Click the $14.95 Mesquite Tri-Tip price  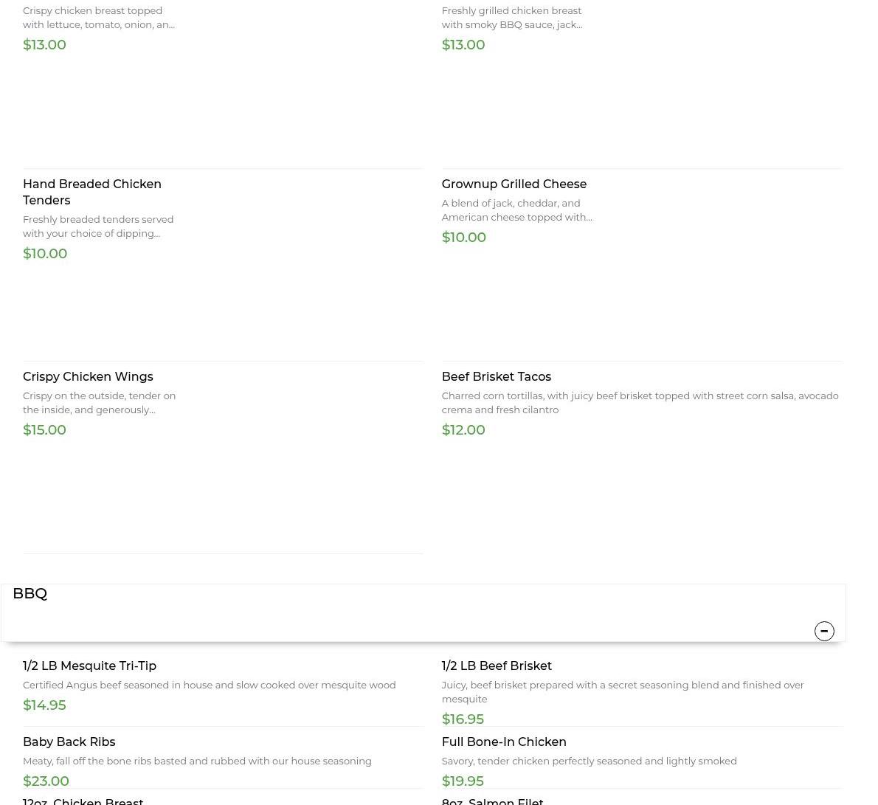pyautogui.click(x=44, y=705)
